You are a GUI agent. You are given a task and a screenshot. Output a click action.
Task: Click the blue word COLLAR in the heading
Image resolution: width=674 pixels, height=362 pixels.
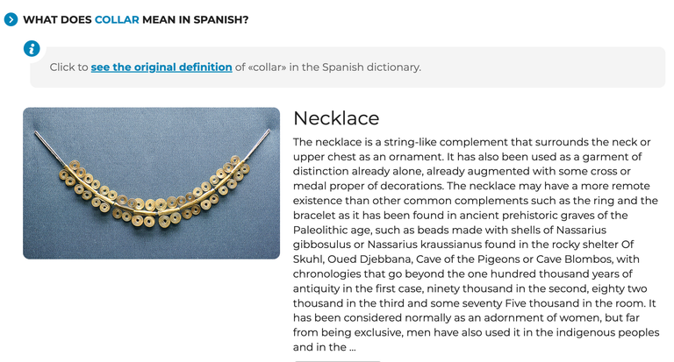[117, 20]
